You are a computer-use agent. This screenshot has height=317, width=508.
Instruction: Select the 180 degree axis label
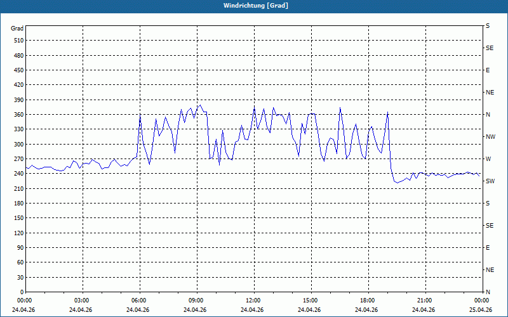pyautogui.click(x=19, y=204)
